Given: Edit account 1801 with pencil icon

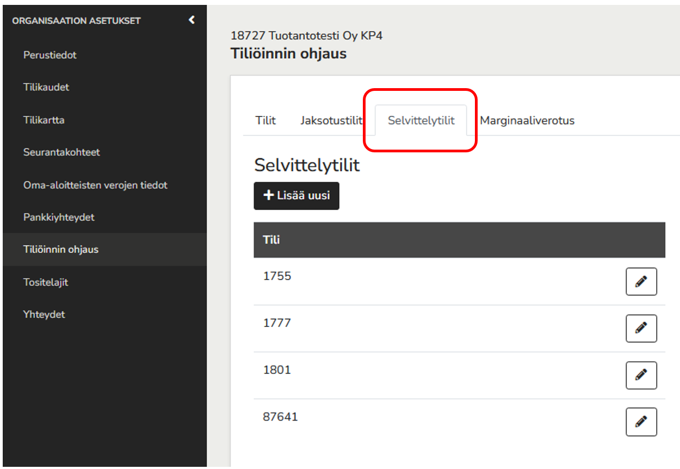Looking at the screenshot, I should (641, 375).
